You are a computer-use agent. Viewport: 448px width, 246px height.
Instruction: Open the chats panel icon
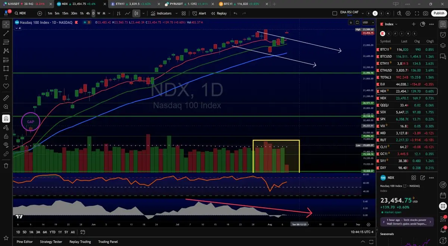pos(443,57)
